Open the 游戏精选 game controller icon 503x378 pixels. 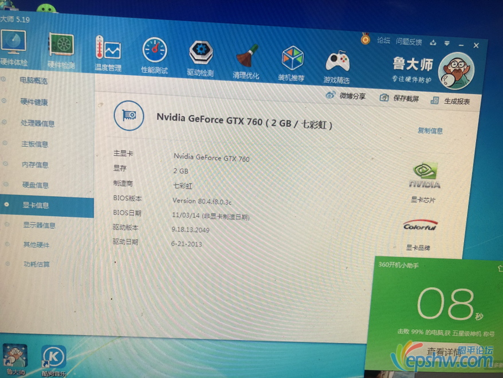tap(336, 66)
